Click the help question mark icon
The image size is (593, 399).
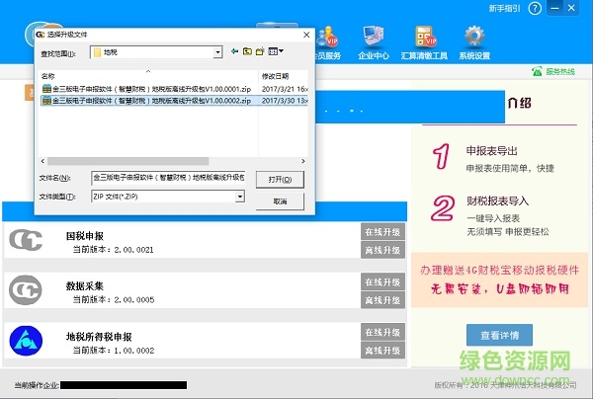click(x=535, y=8)
